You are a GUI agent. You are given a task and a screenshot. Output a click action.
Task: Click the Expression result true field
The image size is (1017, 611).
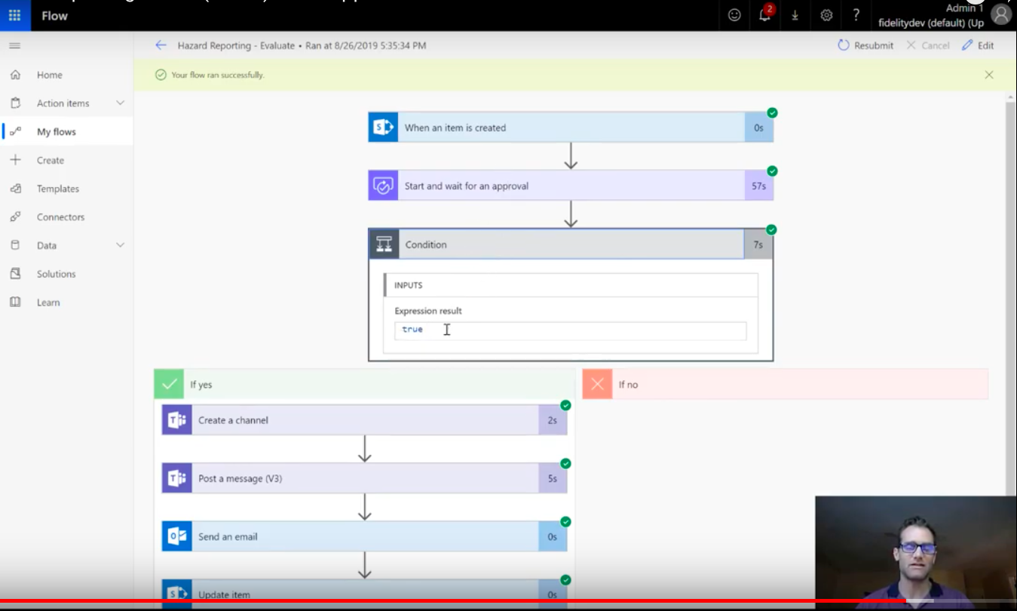coord(571,330)
